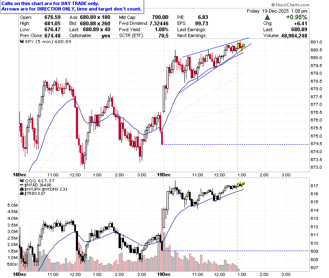Click the QQQ candlestick icon in legend

(22, 181)
